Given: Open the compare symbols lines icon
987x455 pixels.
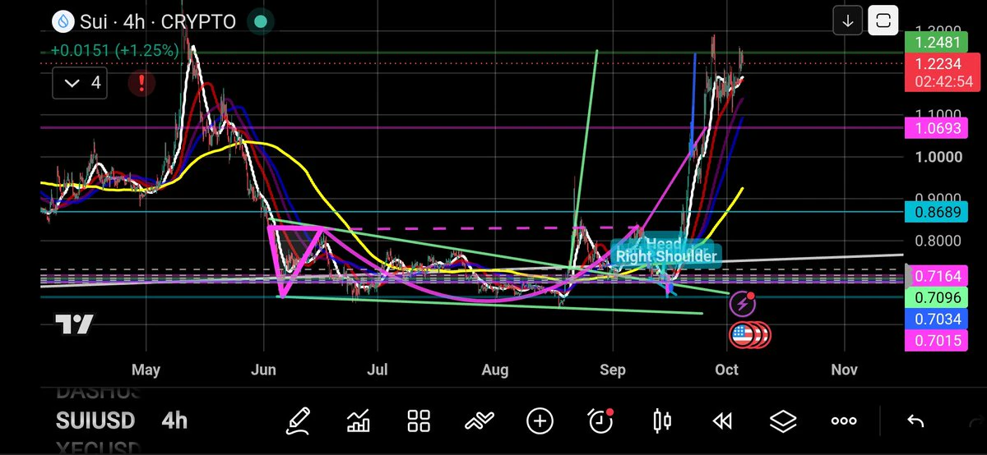Looking at the screenshot, I should pos(480,421).
